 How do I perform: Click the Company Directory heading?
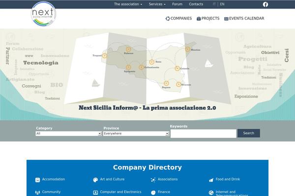click(147, 167)
